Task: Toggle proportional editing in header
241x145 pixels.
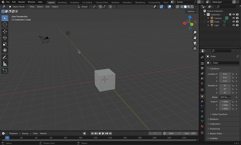Action: coord(110,7)
